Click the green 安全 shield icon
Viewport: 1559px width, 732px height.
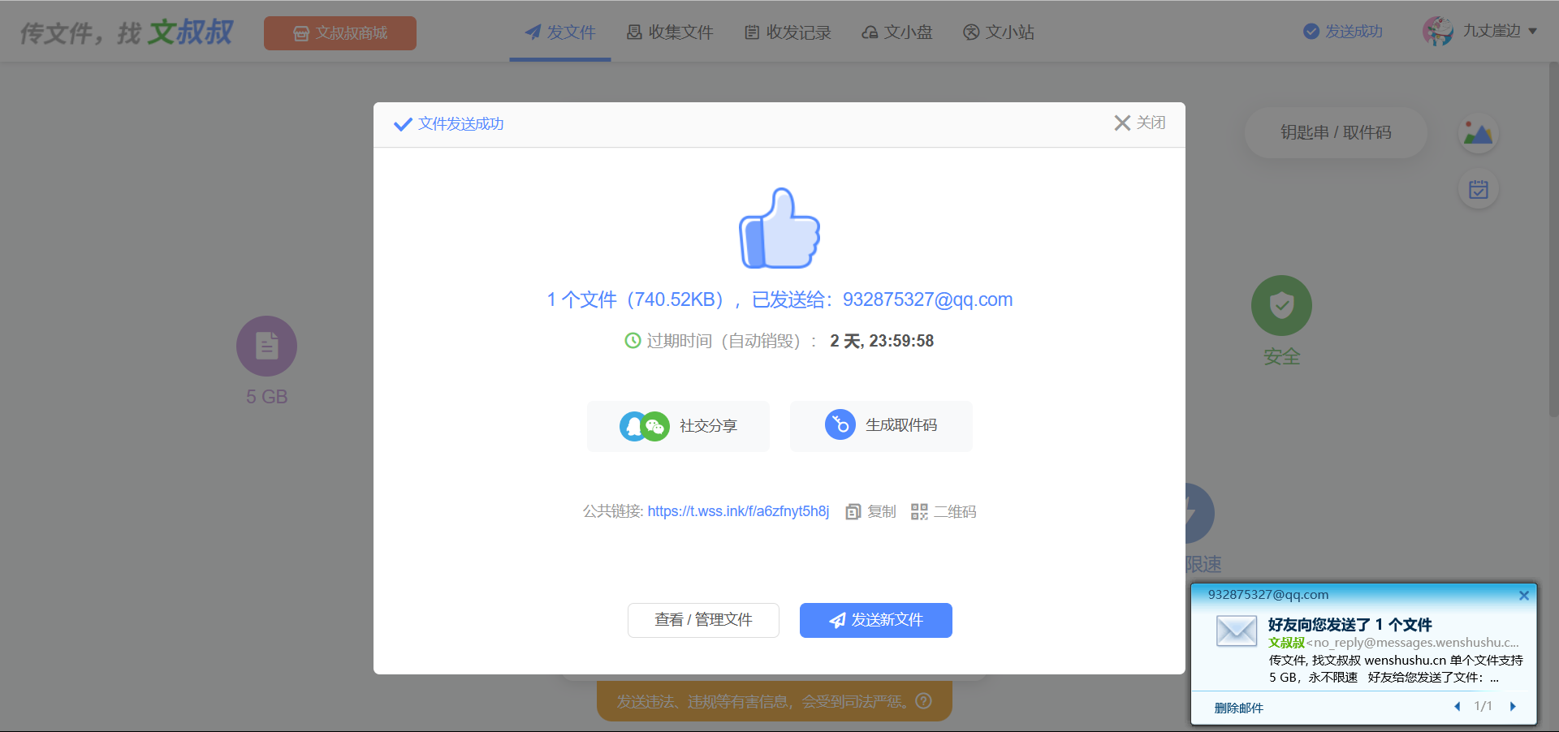coord(1281,305)
